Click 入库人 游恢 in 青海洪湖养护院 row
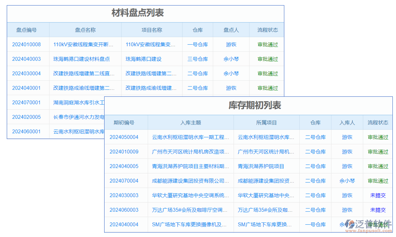 pyautogui.click(x=346, y=166)
